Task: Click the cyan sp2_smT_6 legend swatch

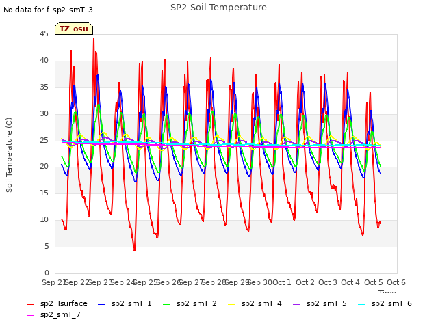Action: tap(362, 305)
